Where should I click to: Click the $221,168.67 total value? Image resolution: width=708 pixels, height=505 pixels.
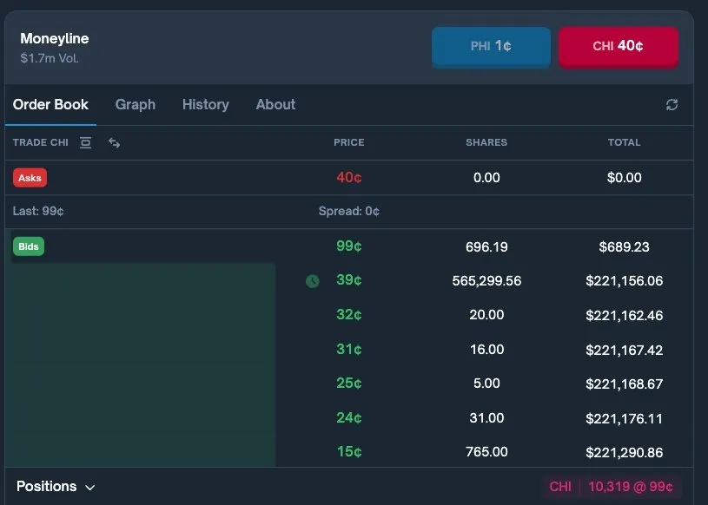pyautogui.click(x=624, y=384)
